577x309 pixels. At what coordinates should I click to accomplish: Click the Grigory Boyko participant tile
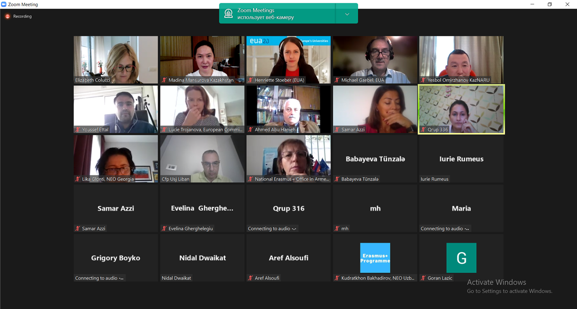coord(116,258)
